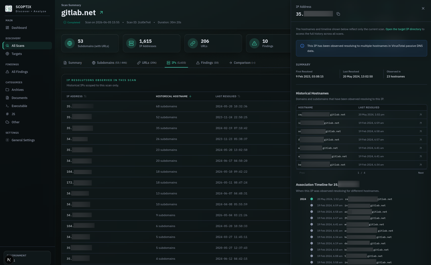The width and height of the screenshot is (431, 265).
Task: Open the hostname row dated 19 Feb 2024, 6:58 am
Action: coord(361,131)
